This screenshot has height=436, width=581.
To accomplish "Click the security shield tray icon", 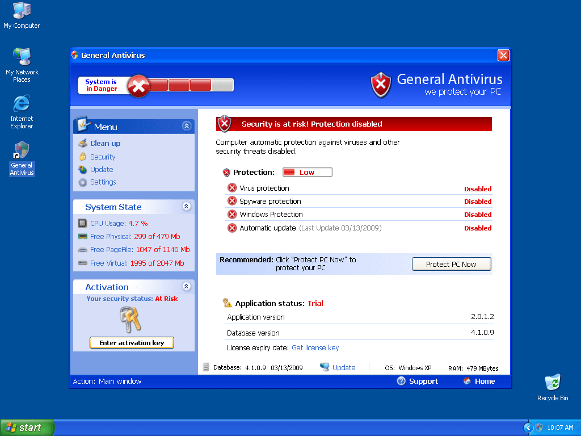I will (x=539, y=427).
